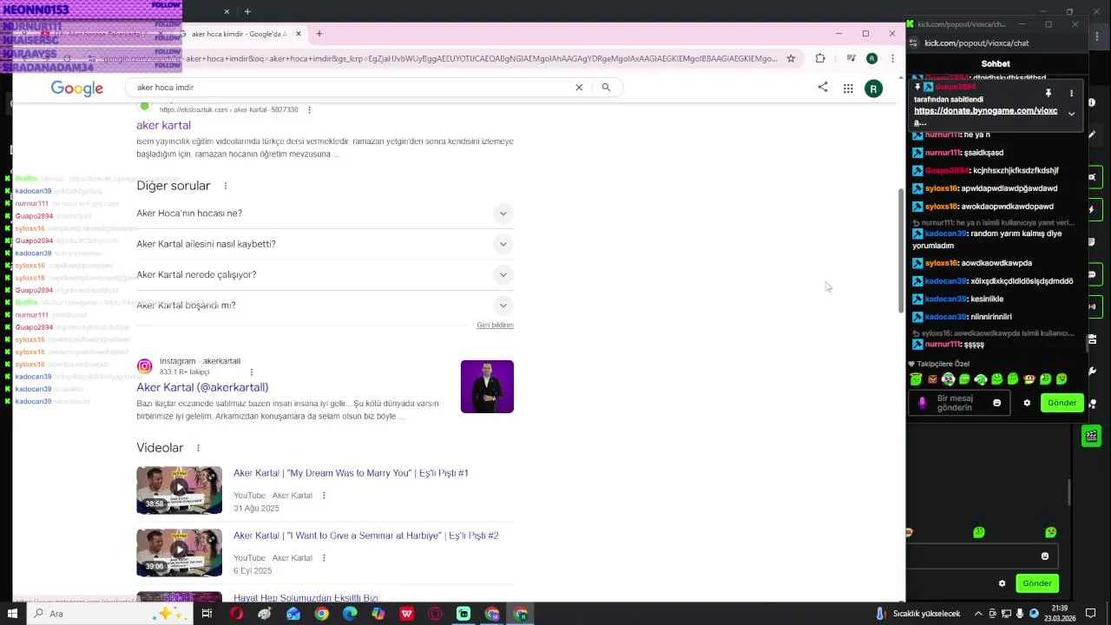Click the share icon on Google results
The height and width of the screenshot is (625, 1111).
point(823,87)
